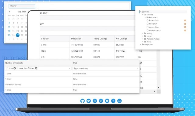Click the City input field
The image size is (195, 116).
tap(87, 29)
